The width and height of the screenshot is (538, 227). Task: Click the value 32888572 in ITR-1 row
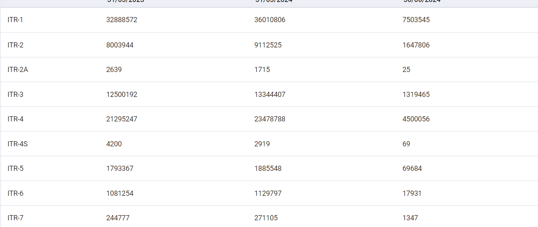point(122,20)
